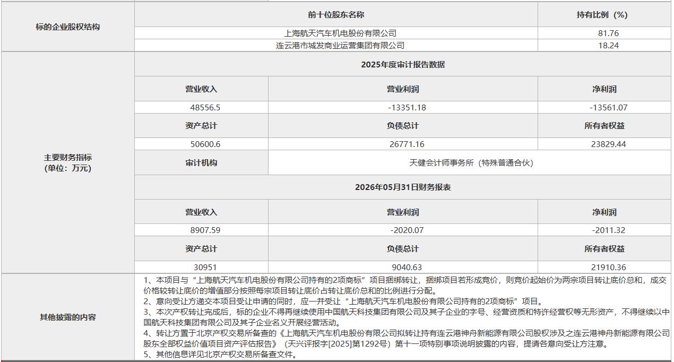Click the 负债总计 header above 26771.16
Viewport: 674px width, 362px height.
click(x=403, y=126)
